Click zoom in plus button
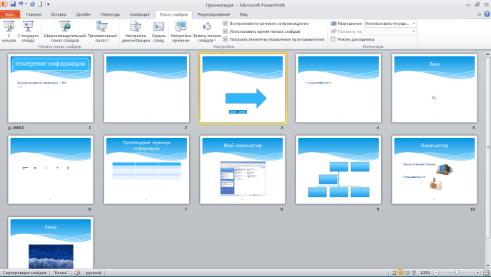This screenshot has width=491, height=277. (477, 273)
